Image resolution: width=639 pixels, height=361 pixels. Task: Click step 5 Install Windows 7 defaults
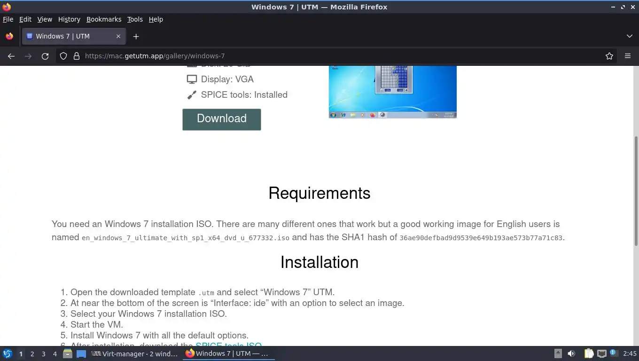[x=159, y=336]
